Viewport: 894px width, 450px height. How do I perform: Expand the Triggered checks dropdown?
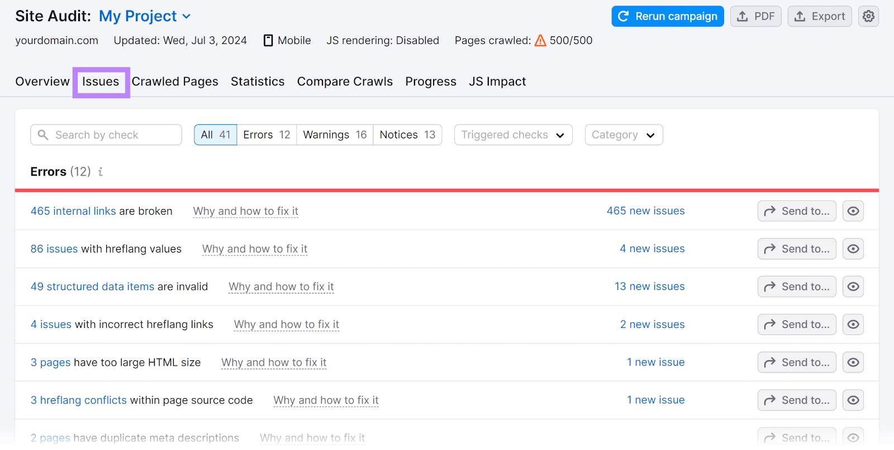point(513,135)
